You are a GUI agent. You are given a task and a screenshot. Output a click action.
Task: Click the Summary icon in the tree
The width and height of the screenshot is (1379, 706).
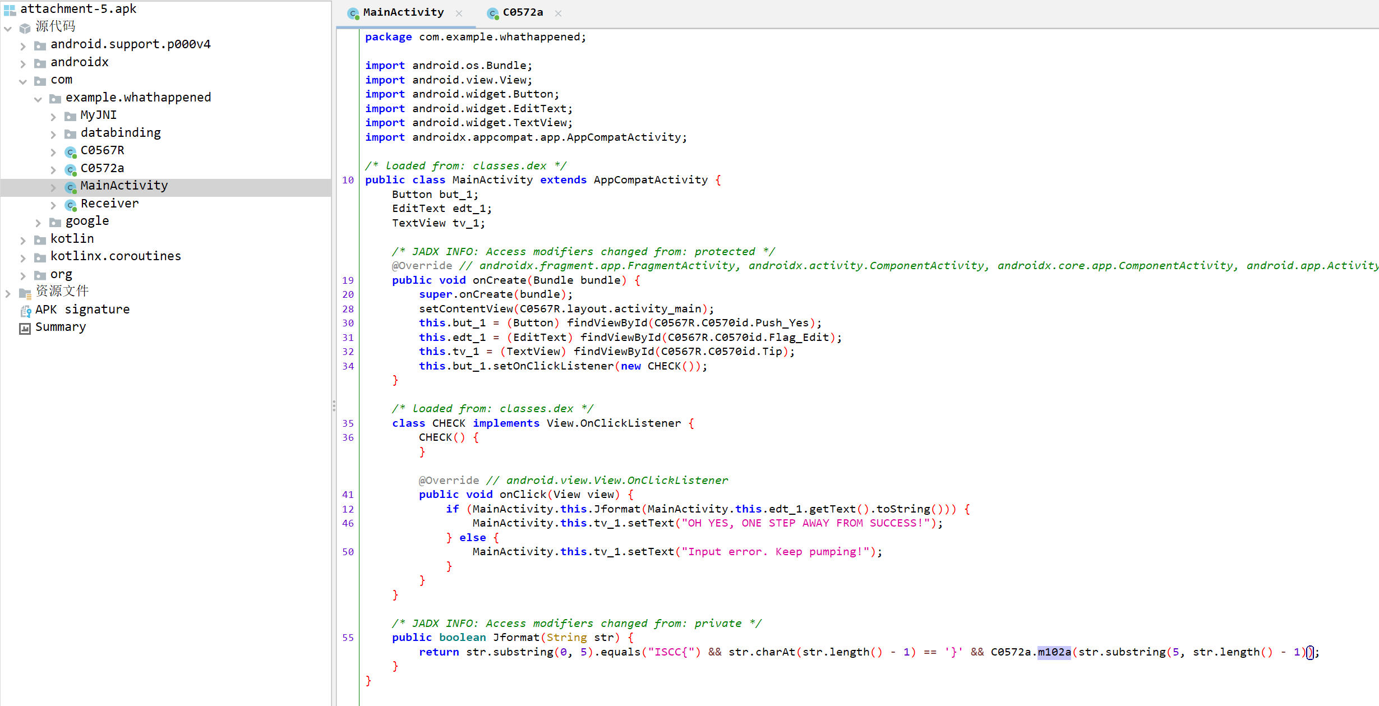click(25, 328)
